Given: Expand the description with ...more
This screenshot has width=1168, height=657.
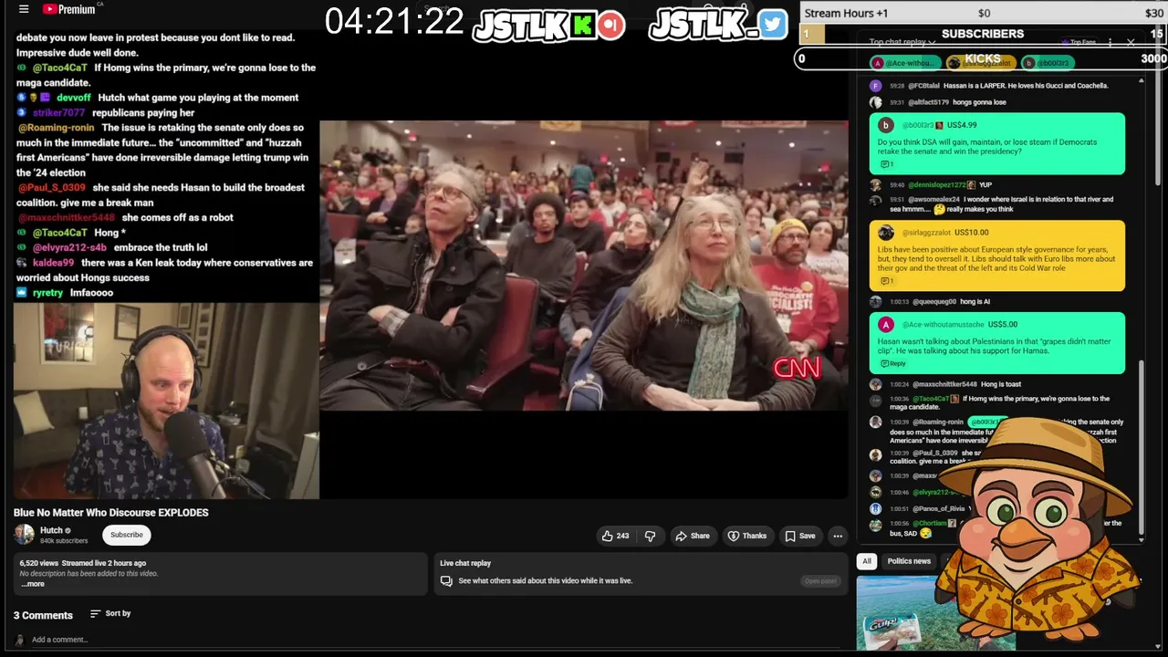Looking at the screenshot, I should [32, 584].
